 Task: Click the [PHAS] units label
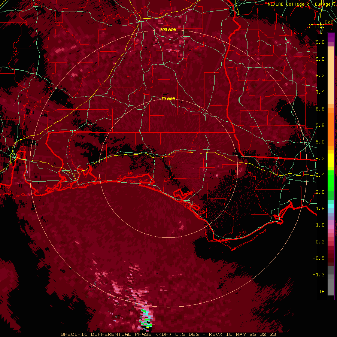click(x=316, y=26)
